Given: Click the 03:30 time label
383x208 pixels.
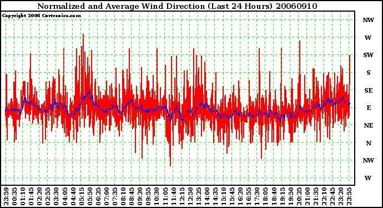Looking at the screenshot, I should (x=57, y=196).
